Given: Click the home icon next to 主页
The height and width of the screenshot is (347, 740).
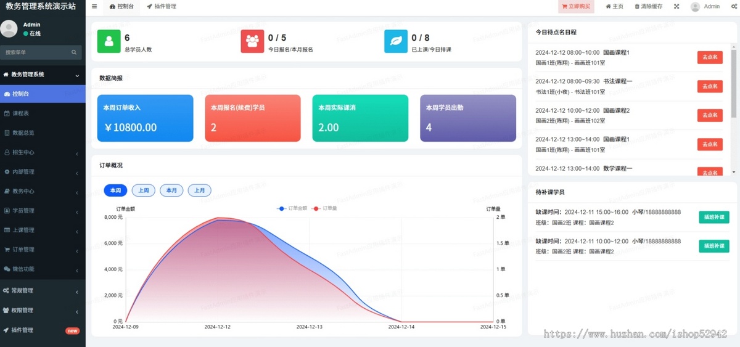Looking at the screenshot, I should [608, 6].
